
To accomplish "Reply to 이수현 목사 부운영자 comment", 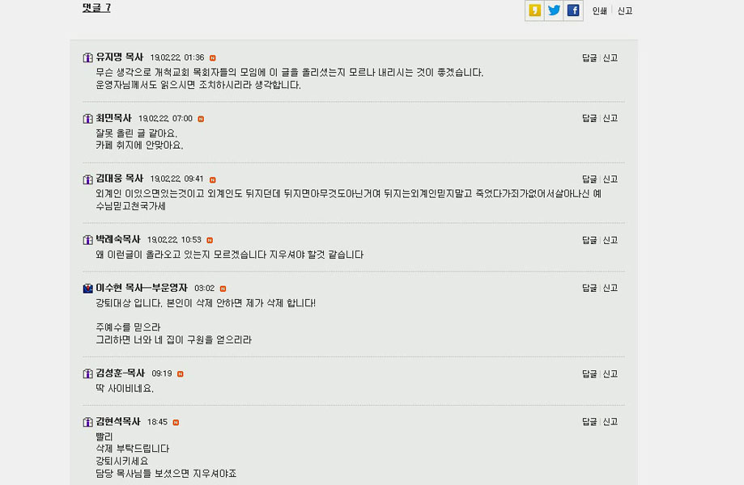I will pos(589,288).
